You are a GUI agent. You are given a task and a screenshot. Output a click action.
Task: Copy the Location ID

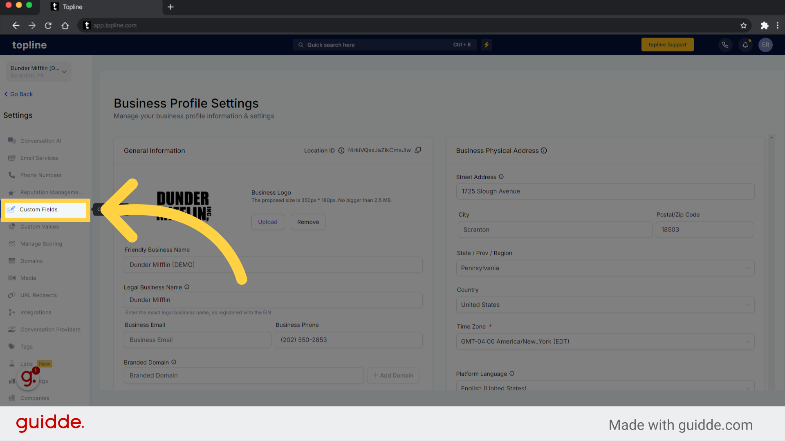[x=418, y=150]
